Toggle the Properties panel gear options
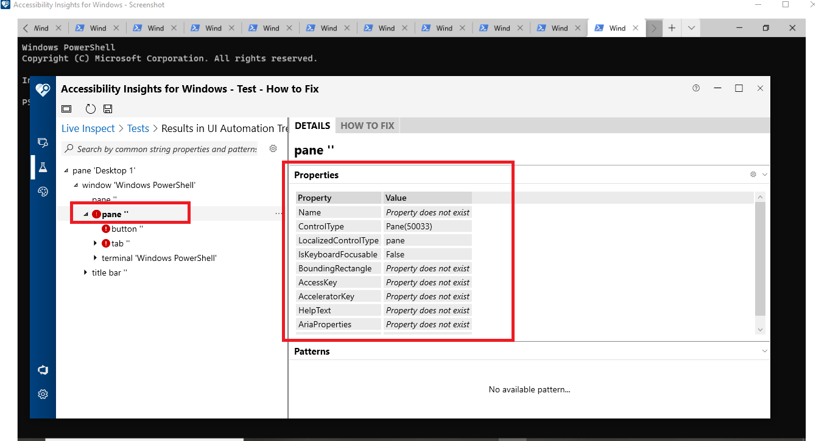The image size is (816, 441). (x=753, y=175)
